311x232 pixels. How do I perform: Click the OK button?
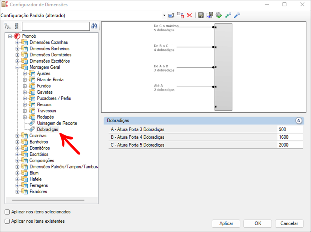(257, 223)
